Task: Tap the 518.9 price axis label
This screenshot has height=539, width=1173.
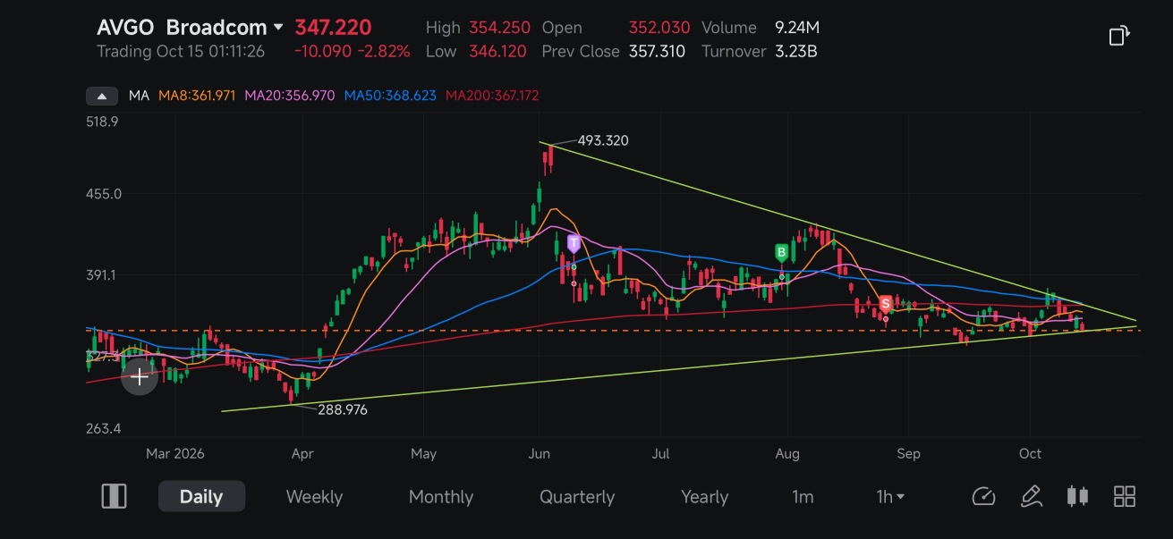Action: [x=103, y=122]
